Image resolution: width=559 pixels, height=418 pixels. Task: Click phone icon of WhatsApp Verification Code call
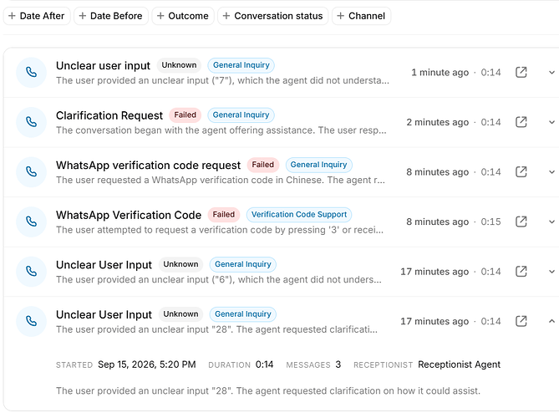pos(32,222)
